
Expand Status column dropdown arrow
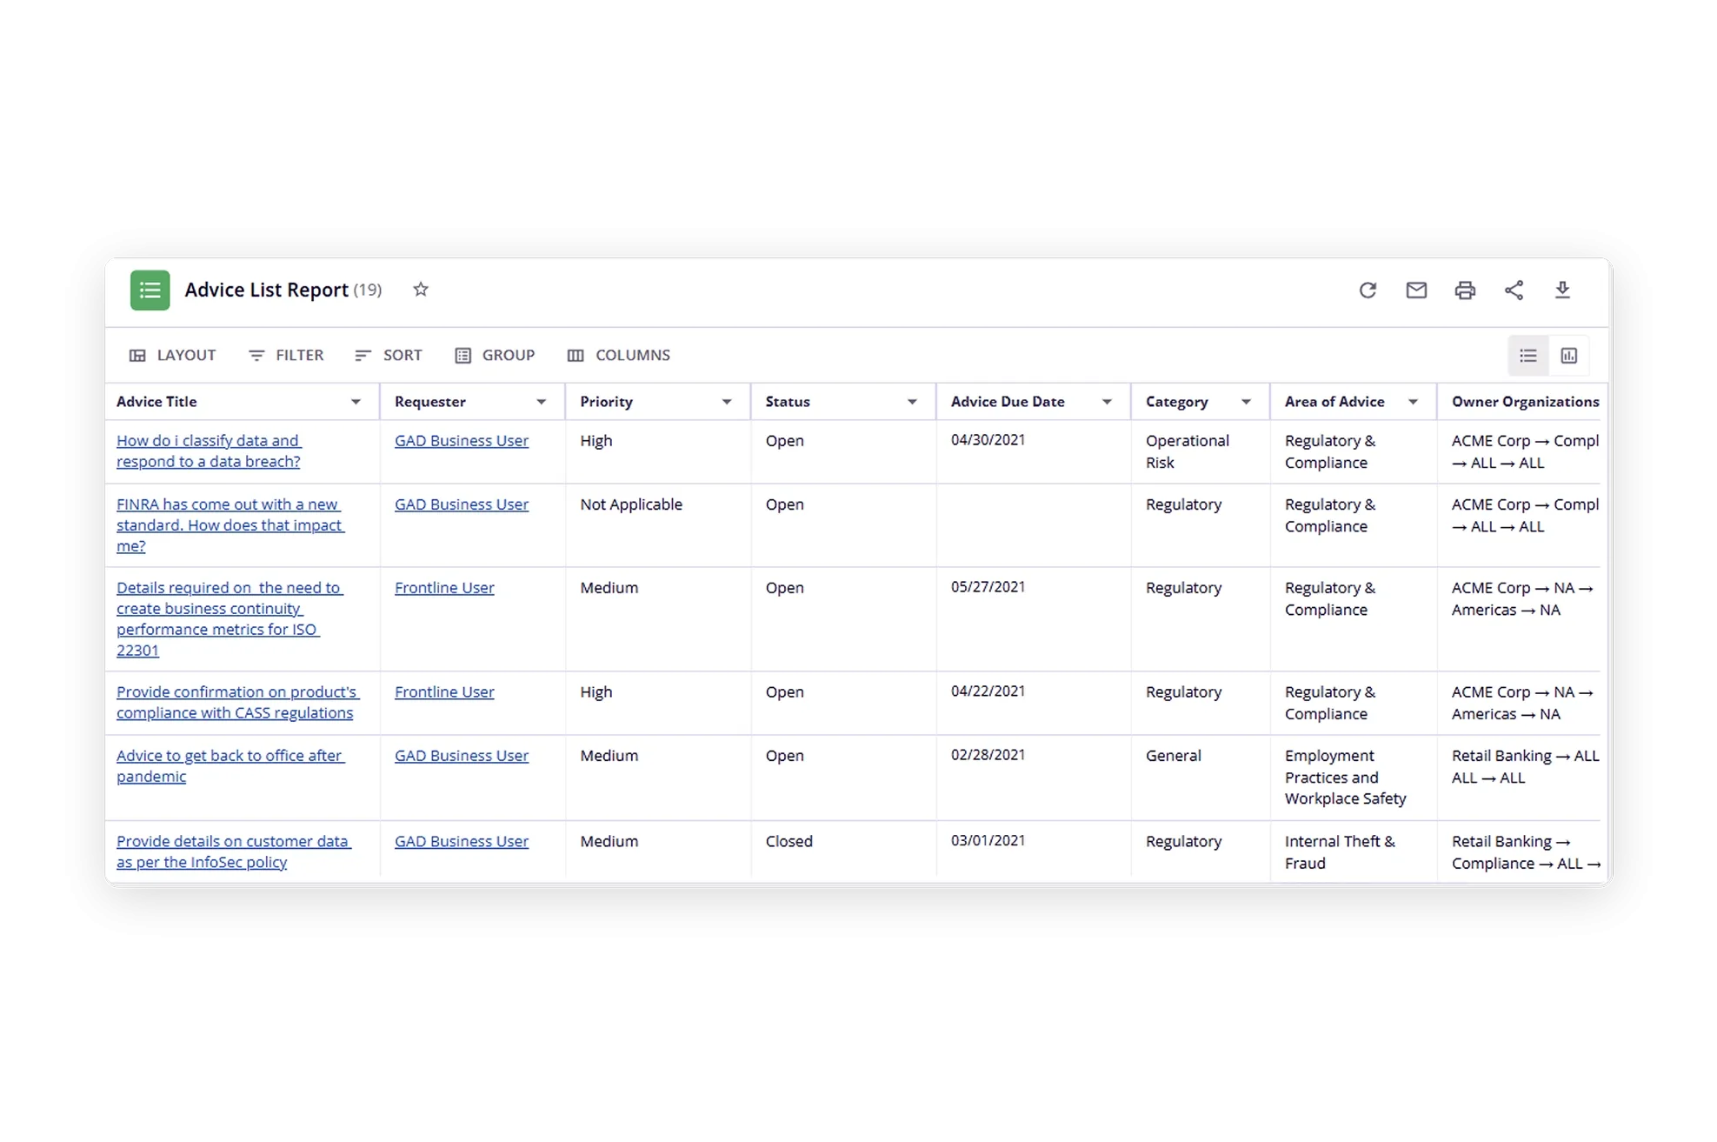tap(912, 402)
